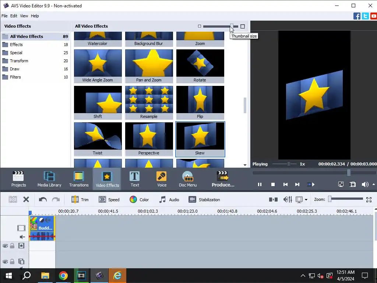Select the Twist effect thumbnail
The image size is (377, 283).
tap(98, 139)
